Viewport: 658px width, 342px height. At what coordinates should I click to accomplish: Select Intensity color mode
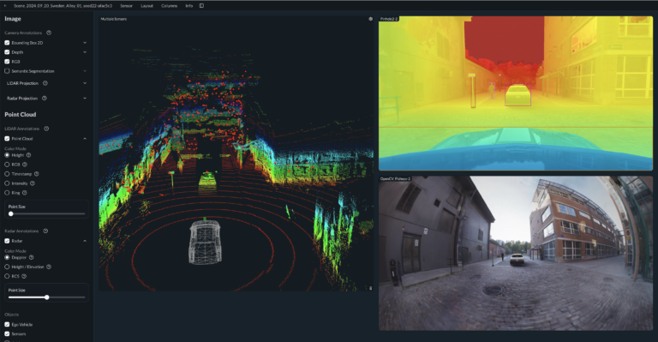[7, 183]
